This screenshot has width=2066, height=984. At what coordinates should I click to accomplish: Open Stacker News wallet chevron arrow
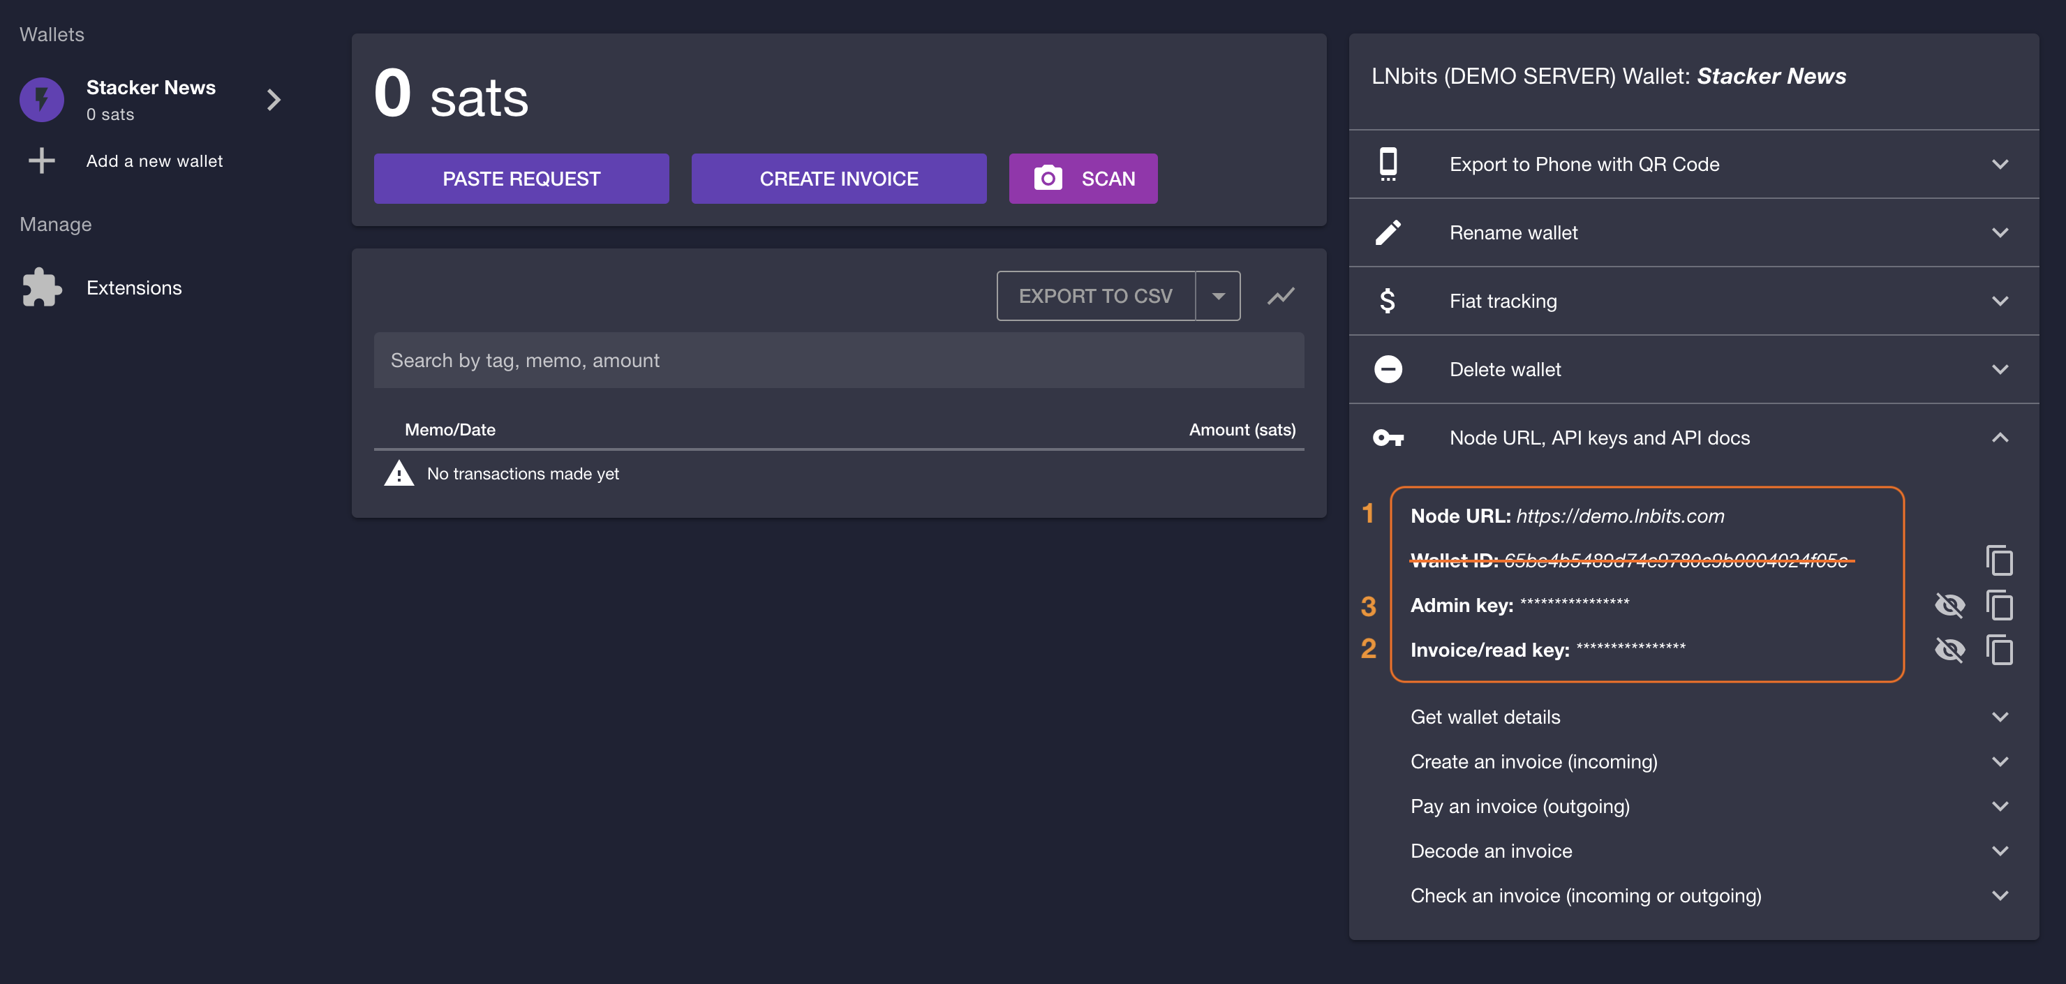click(x=274, y=99)
